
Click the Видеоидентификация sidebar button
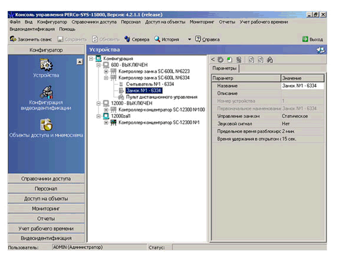pos(46,238)
